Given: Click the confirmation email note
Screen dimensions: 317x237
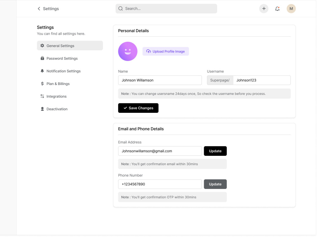Looking at the screenshot, I should tap(172, 164).
